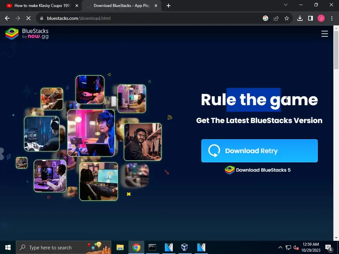The width and height of the screenshot is (339, 254).
Task: Click the bluestacks.com address bar
Action: point(164,19)
